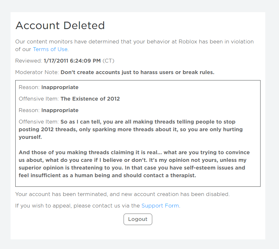This screenshot has width=279, height=249.
Task: Open the Support Form link
Action: 160,206
